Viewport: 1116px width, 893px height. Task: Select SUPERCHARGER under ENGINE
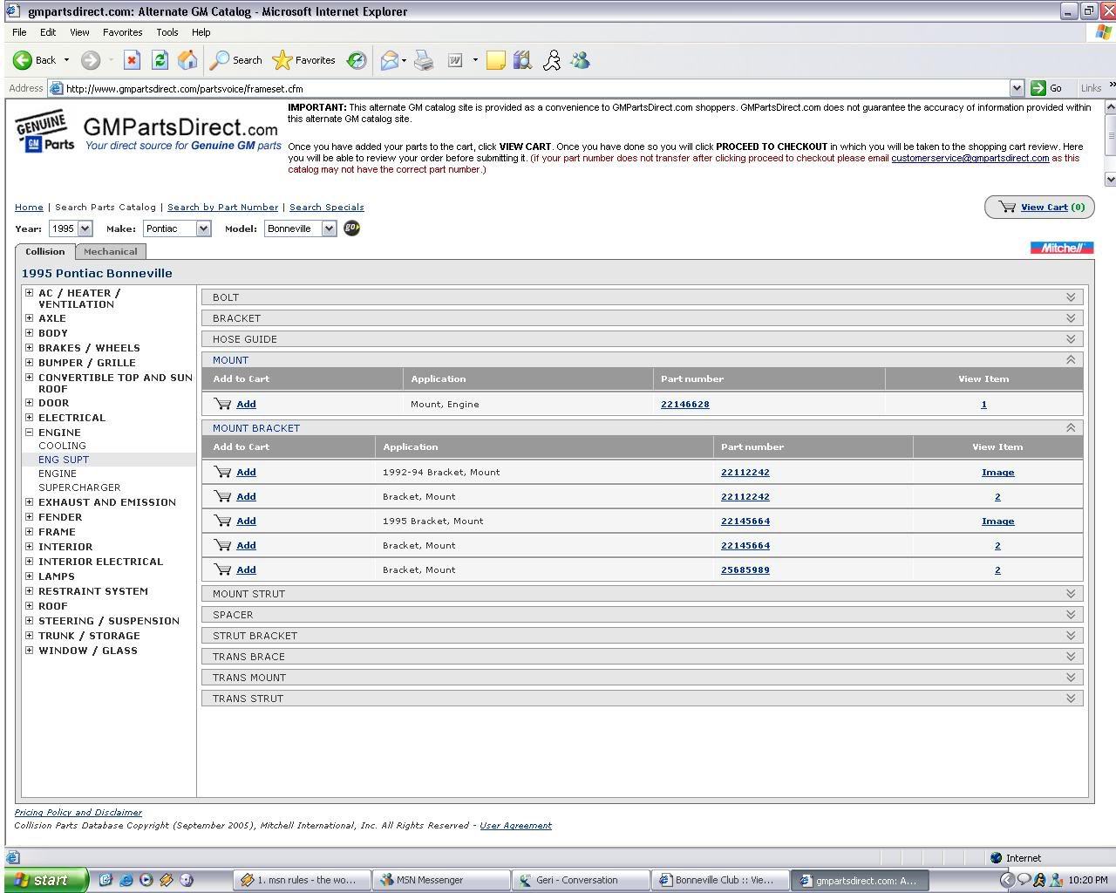tap(79, 487)
